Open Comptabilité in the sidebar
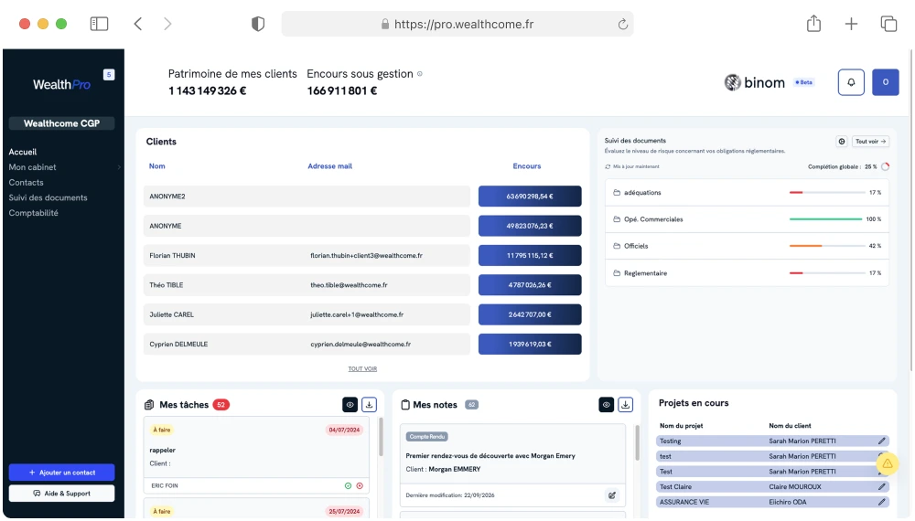This screenshot has height=521, width=915. tap(33, 213)
